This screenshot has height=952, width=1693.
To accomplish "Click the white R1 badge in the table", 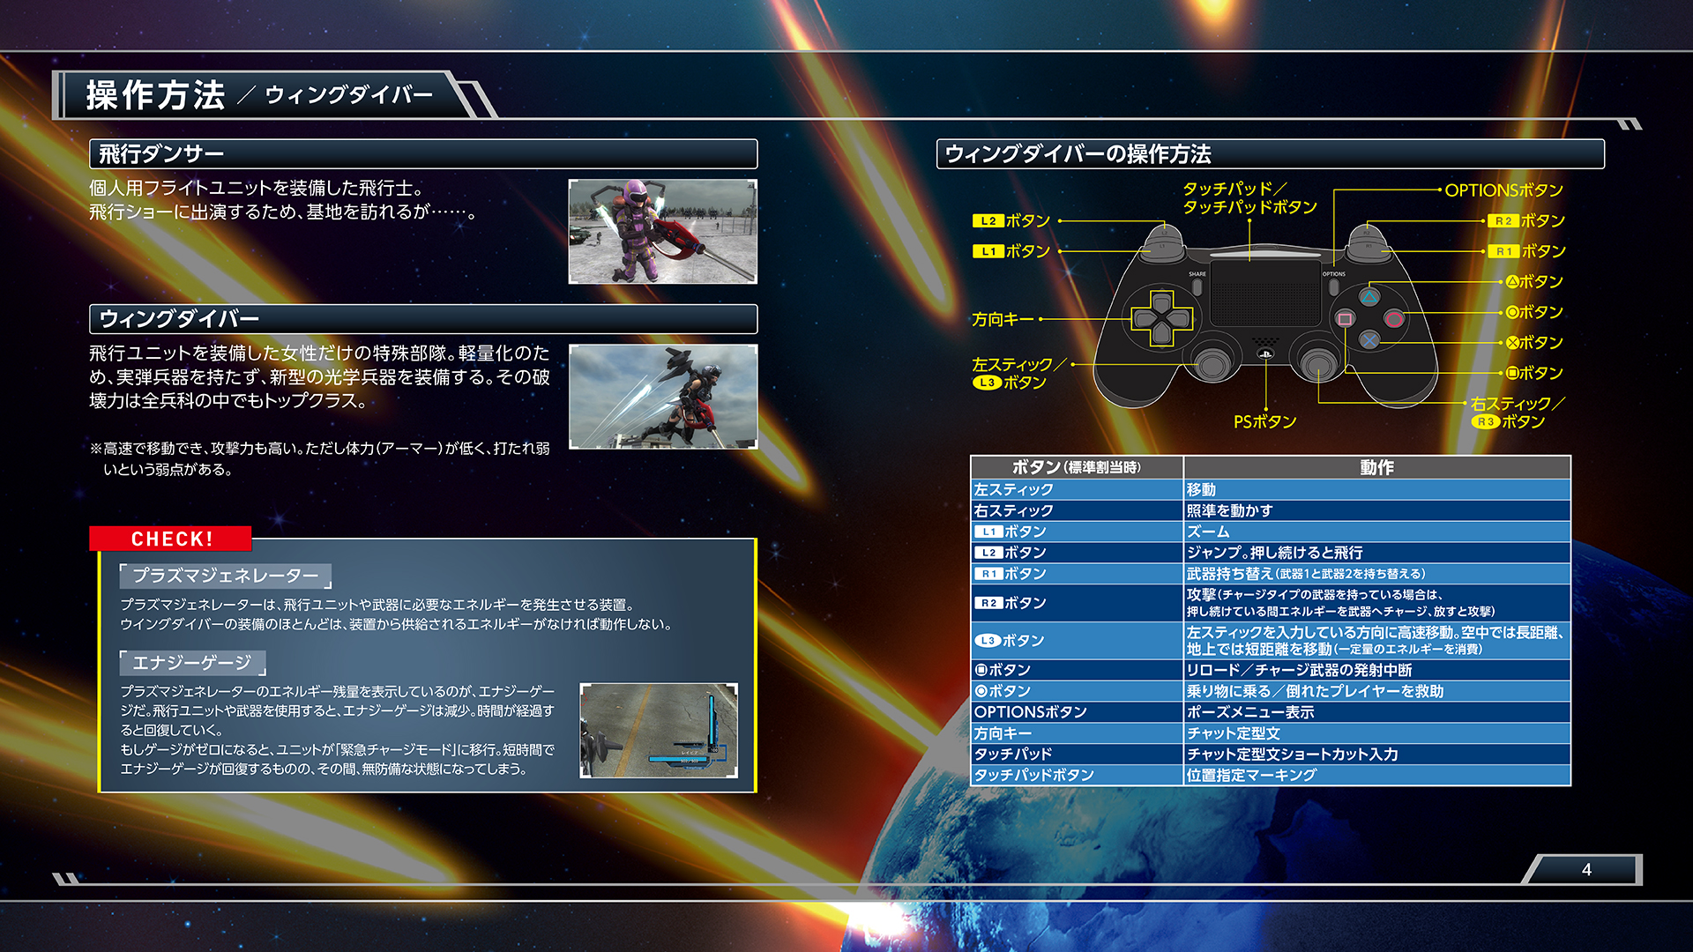I will (988, 574).
